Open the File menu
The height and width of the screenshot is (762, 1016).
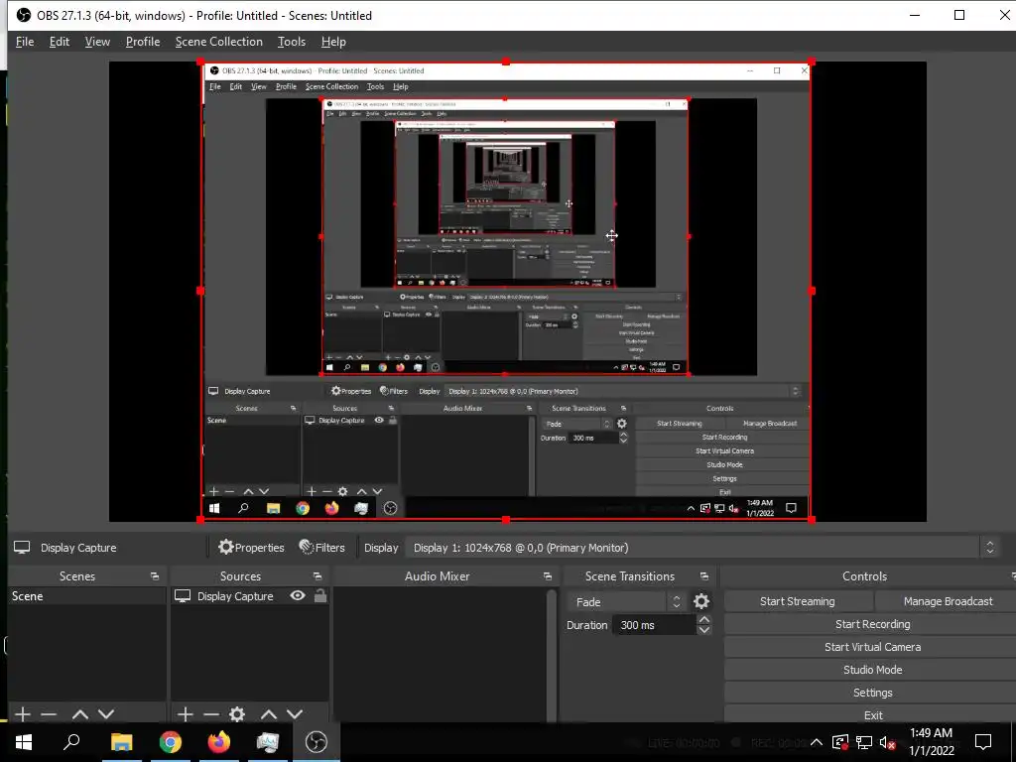[25, 42]
